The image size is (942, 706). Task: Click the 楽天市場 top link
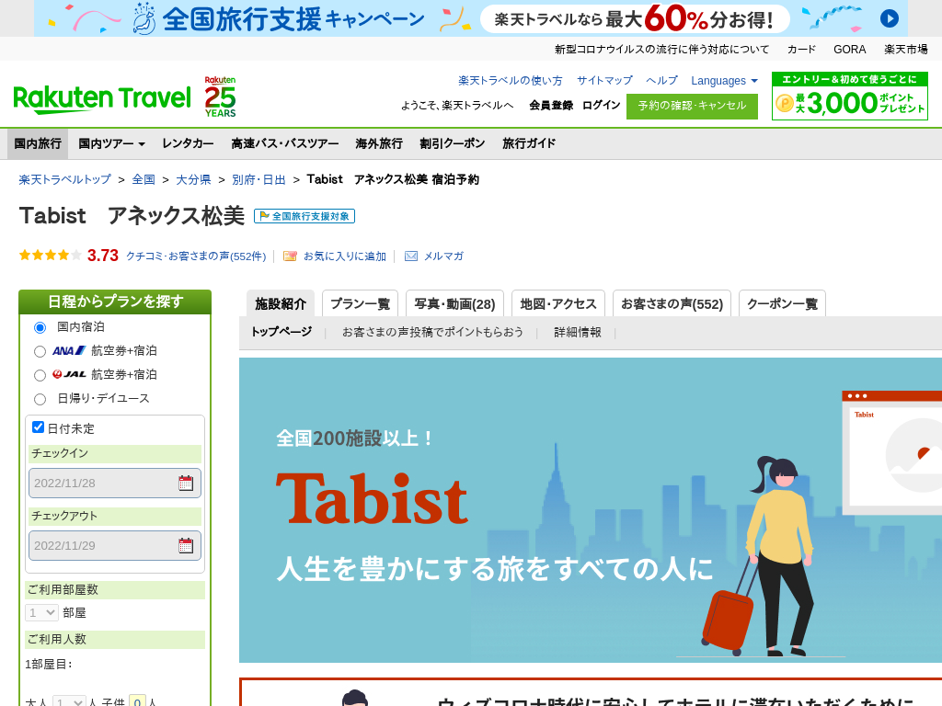(x=905, y=50)
